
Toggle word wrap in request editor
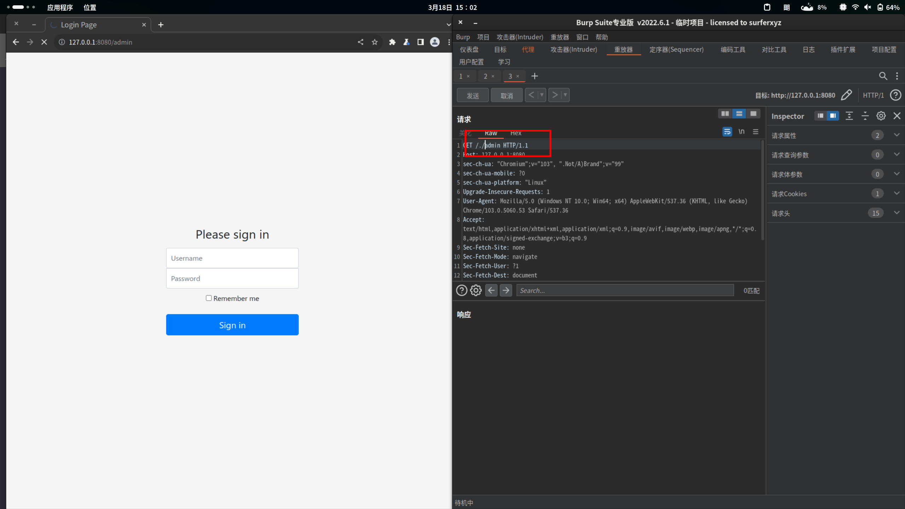727,131
